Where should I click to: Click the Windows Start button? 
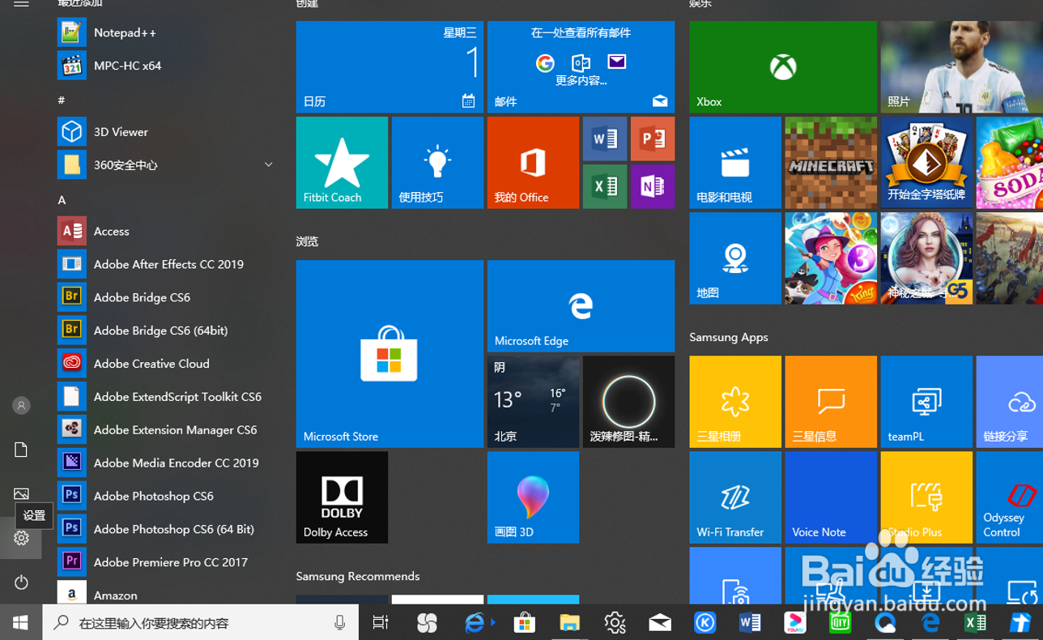point(21,622)
